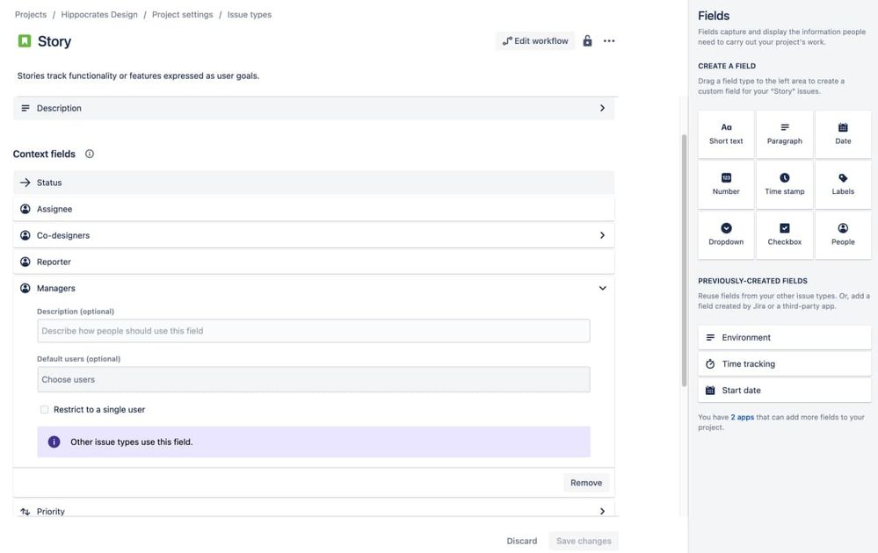Click the unlock padlock icon
The height and width of the screenshot is (553, 878).
pos(587,41)
